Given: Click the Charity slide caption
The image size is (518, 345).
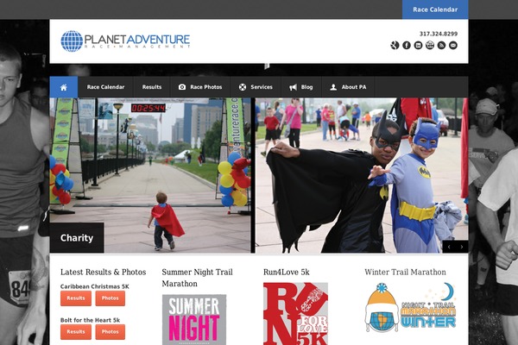Looking at the screenshot, I should tap(77, 238).
